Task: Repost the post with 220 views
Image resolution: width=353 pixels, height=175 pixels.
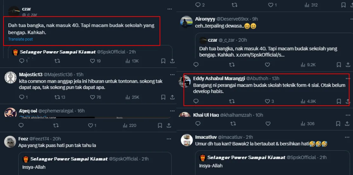Action: coord(56,125)
